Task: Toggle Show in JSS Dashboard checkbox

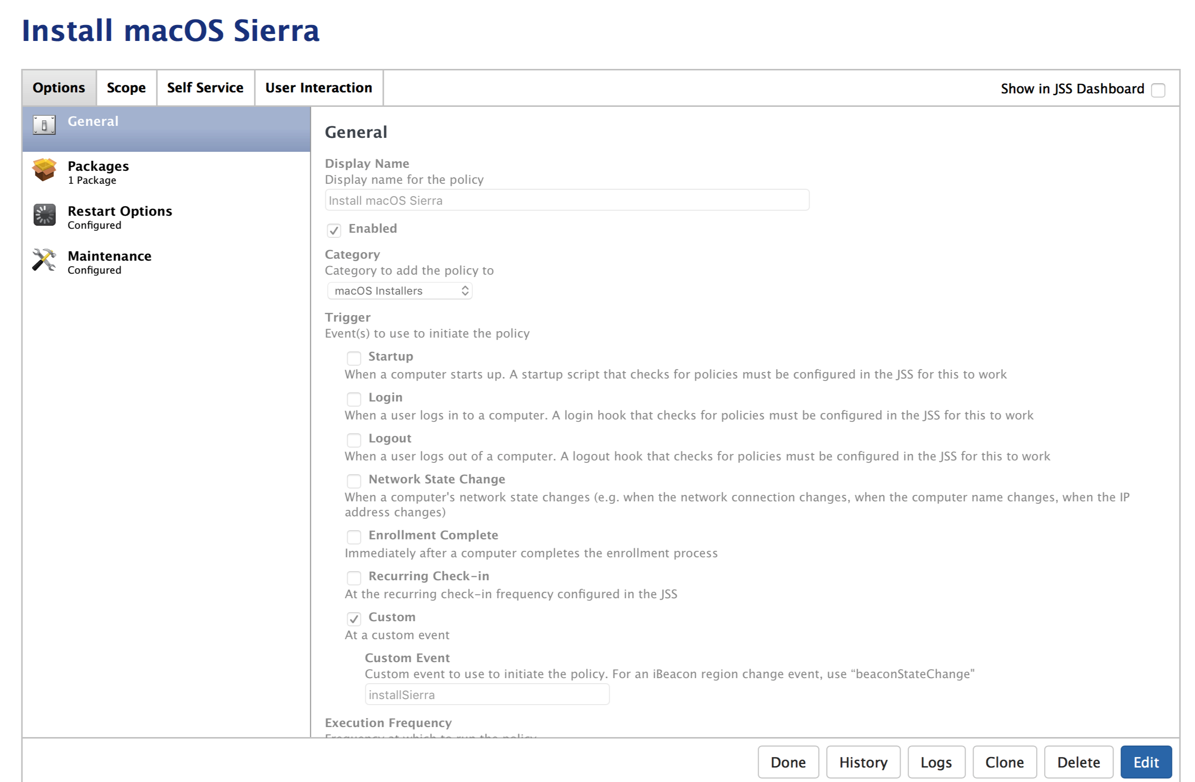Action: pos(1158,90)
